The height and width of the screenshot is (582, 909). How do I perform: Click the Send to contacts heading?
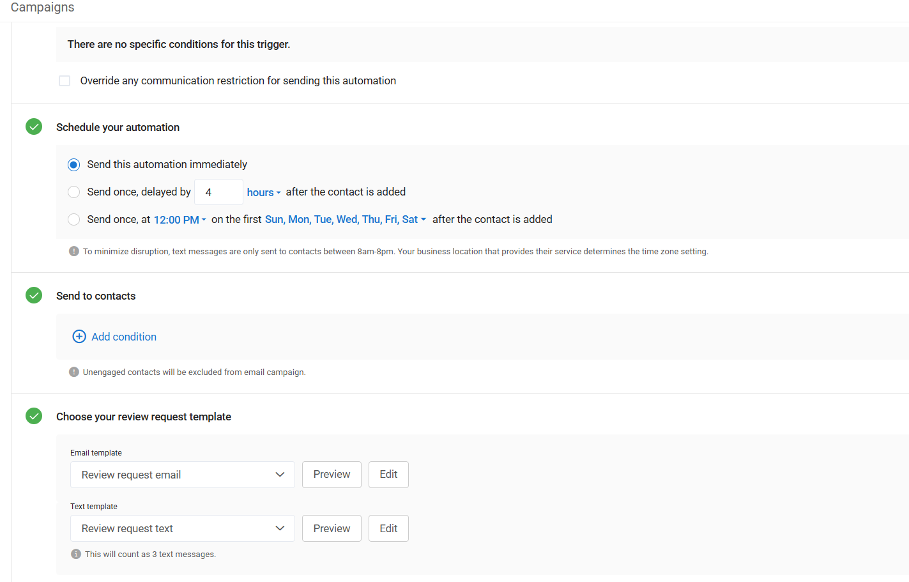pos(96,296)
